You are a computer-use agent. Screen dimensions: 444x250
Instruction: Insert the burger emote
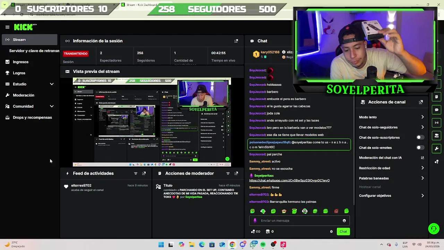284,211
